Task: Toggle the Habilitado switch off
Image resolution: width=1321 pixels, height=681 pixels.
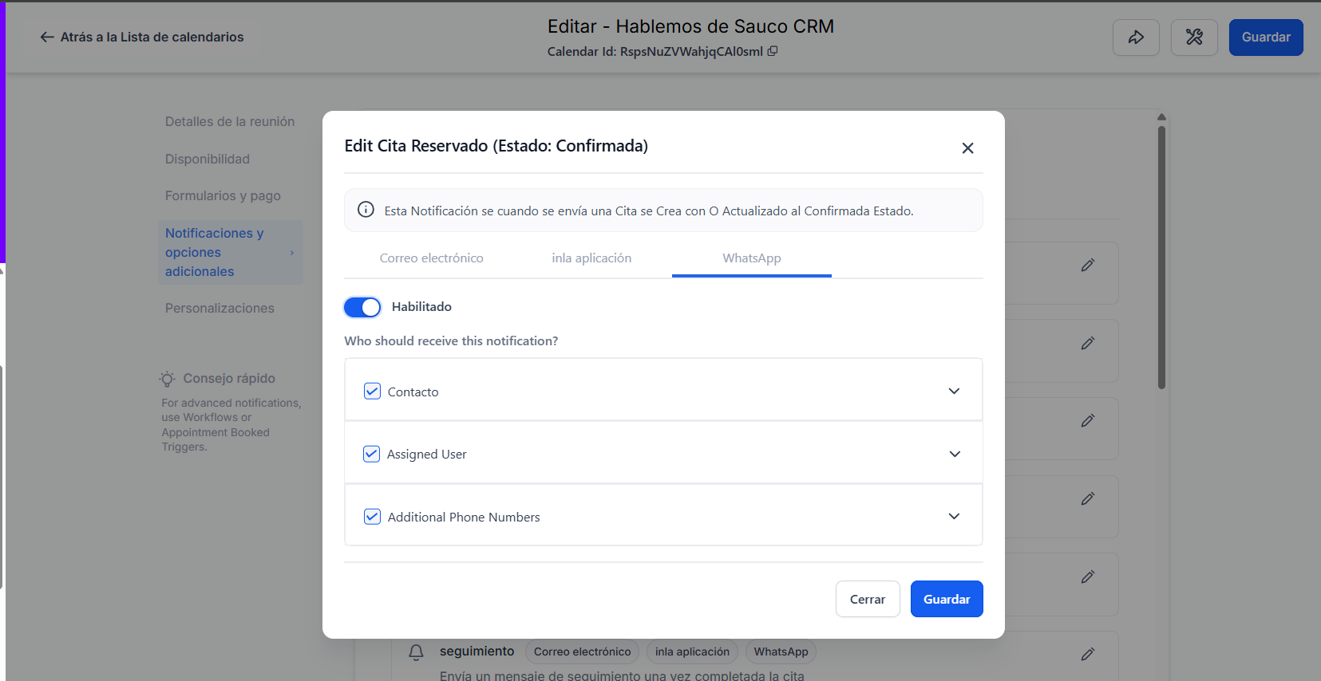Action: click(x=362, y=307)
